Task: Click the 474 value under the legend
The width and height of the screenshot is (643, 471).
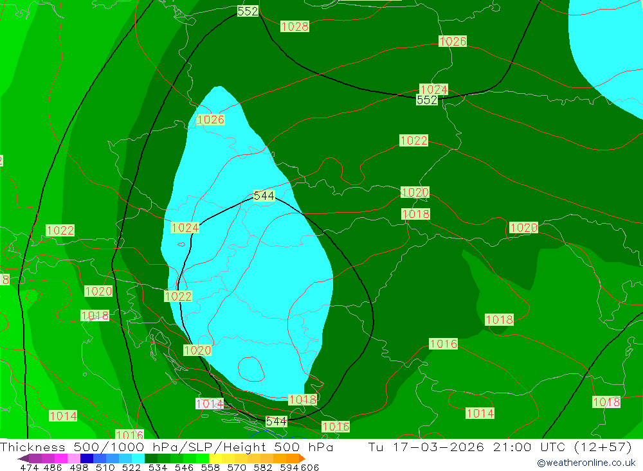Action: [29, 468]
